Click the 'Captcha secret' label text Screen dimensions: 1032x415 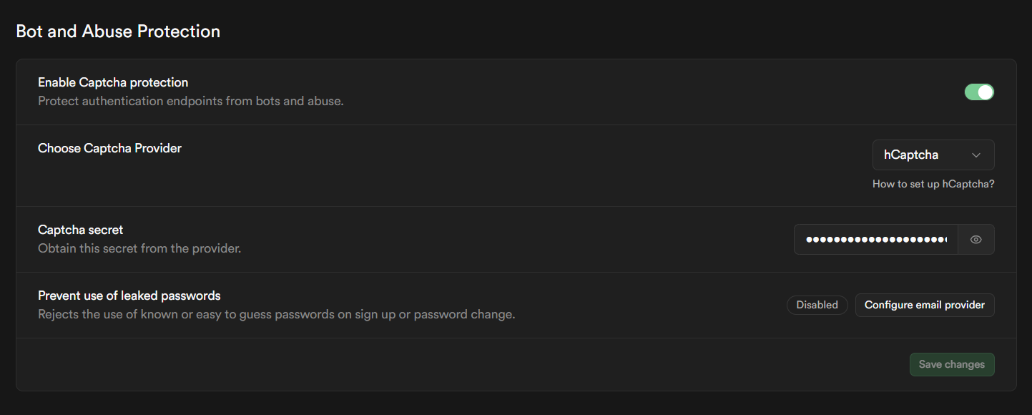(x=80, y=230)
